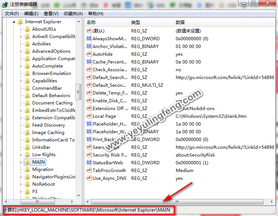Image resolution: width=278 pixels, height=216 pixels.
Task: Click the Internet Explorer folder icon
Action: 20,22
